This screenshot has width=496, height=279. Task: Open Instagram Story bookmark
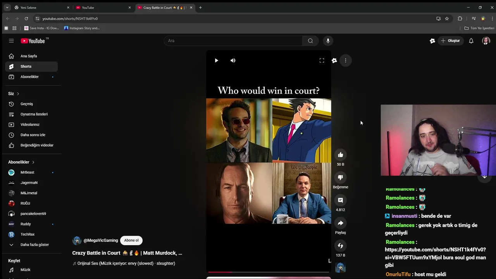[x=82, y=28]
